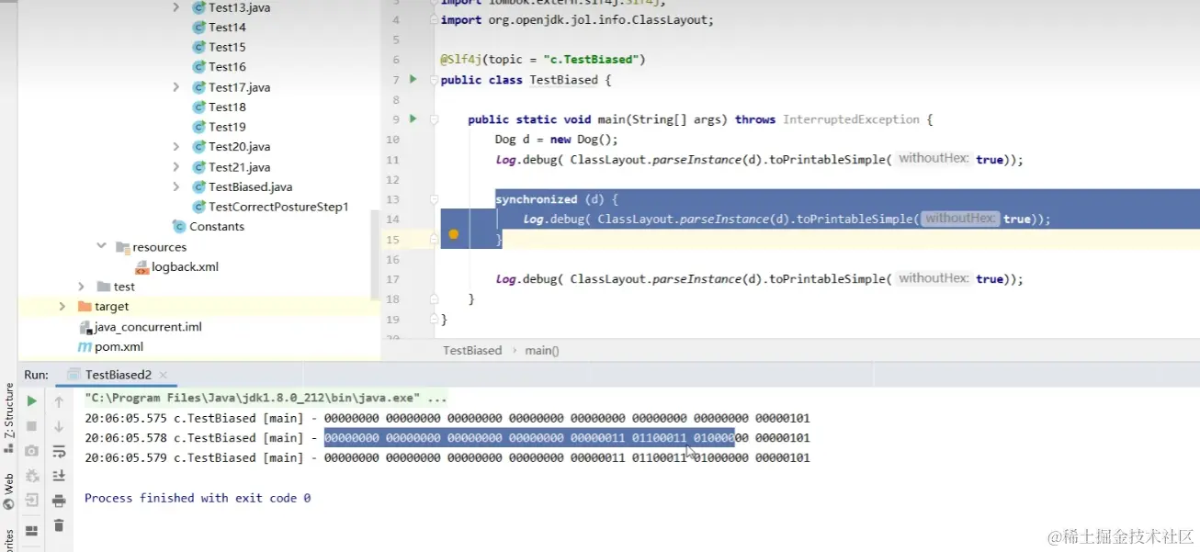Screen dimensions: 1200x552
Task: Expand the Test17.java node
Action: click(176, 87)
